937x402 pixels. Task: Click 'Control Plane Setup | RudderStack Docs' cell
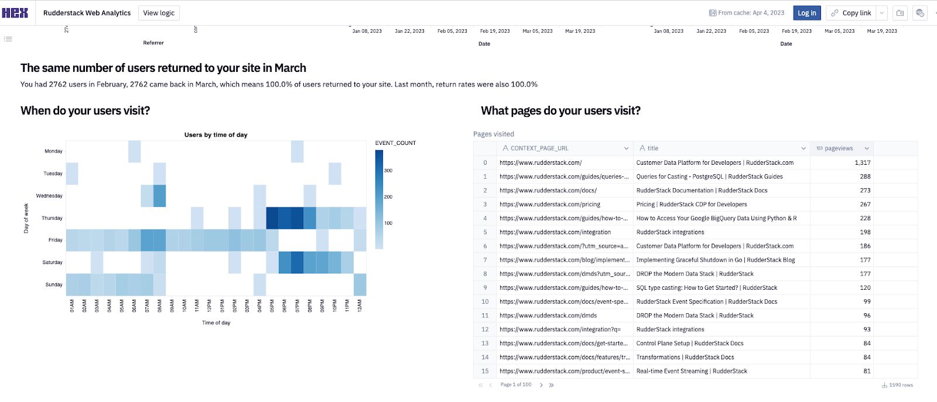(722, 344)
